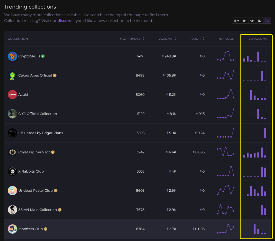Click the 8SIAN trades count 7678
This screenshot has height=241, width=275.
pyautogui.click(x=140, y=210)
